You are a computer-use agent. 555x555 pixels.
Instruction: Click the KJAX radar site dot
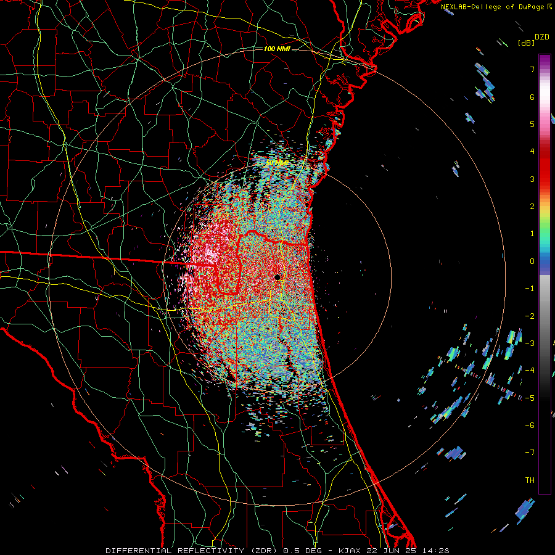[x=278, y=277]
